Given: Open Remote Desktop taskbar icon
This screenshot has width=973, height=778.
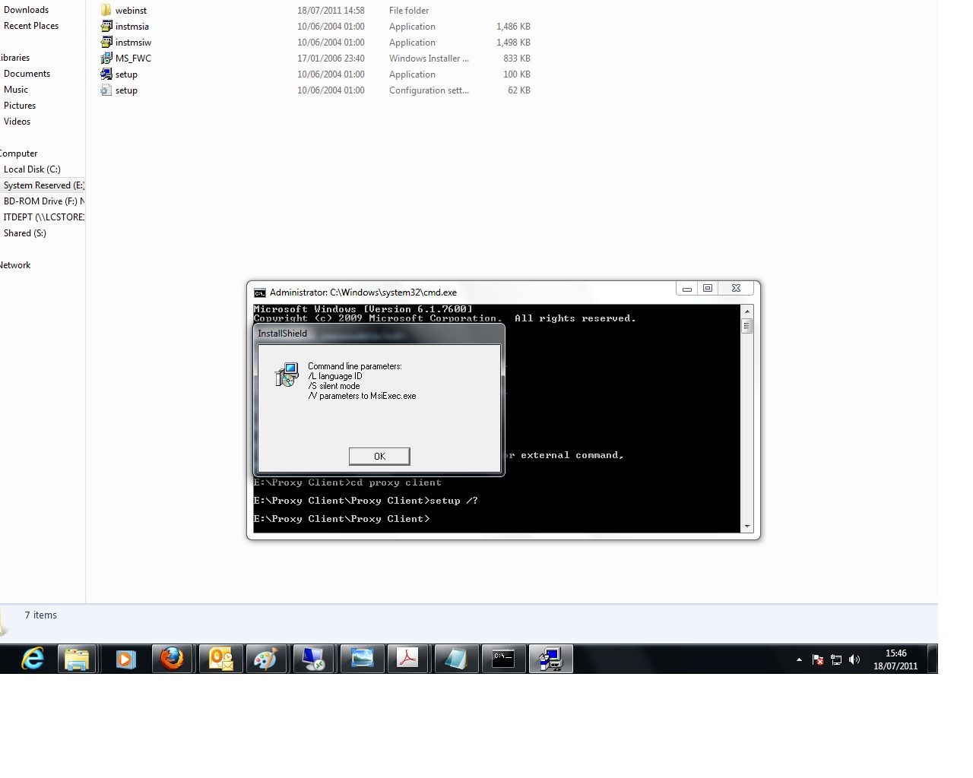Looking at the screenshot, I should [314, 659].
